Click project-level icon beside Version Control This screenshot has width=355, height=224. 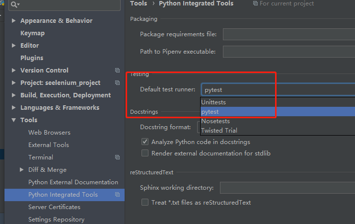[117, 71]
